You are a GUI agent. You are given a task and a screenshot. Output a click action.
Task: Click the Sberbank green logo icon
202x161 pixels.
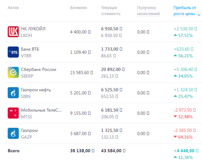(x=13, y=72)
